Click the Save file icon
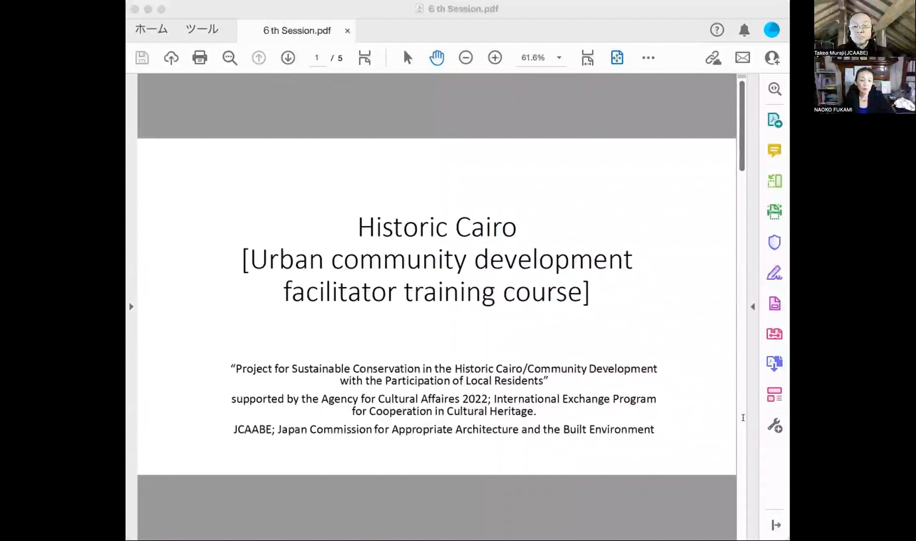 [x=142, y=58]
